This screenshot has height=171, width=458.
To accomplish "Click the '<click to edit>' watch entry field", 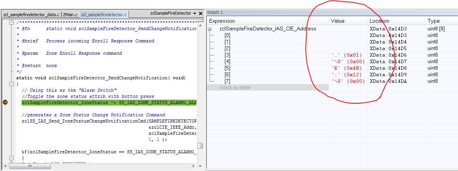I will coord(268,87).
